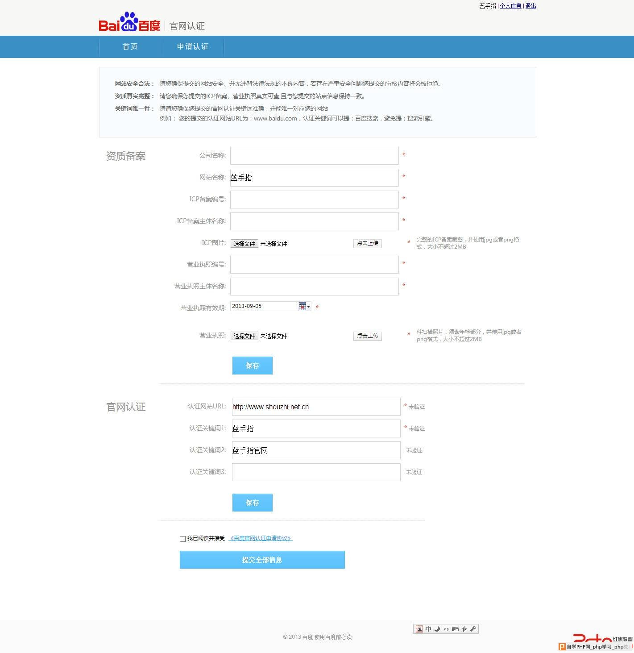
Task: Focus the 公司名称 input field
Action: pyautogui.click(x=315, y=156)
